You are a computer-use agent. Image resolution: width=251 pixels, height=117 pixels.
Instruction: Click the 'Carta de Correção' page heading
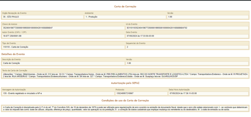coord(125,7)
